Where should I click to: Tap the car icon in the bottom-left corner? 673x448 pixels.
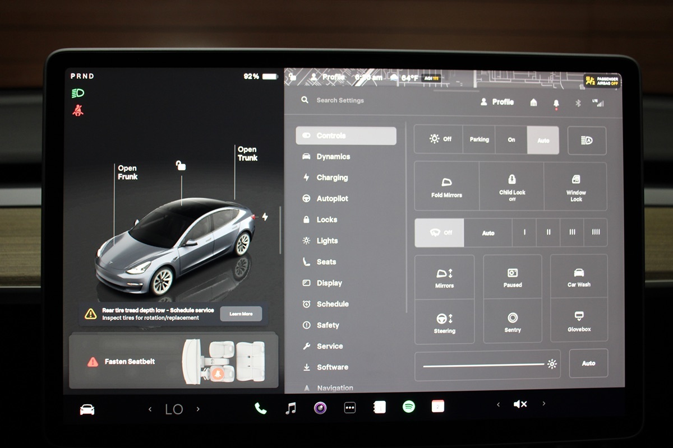87,409
